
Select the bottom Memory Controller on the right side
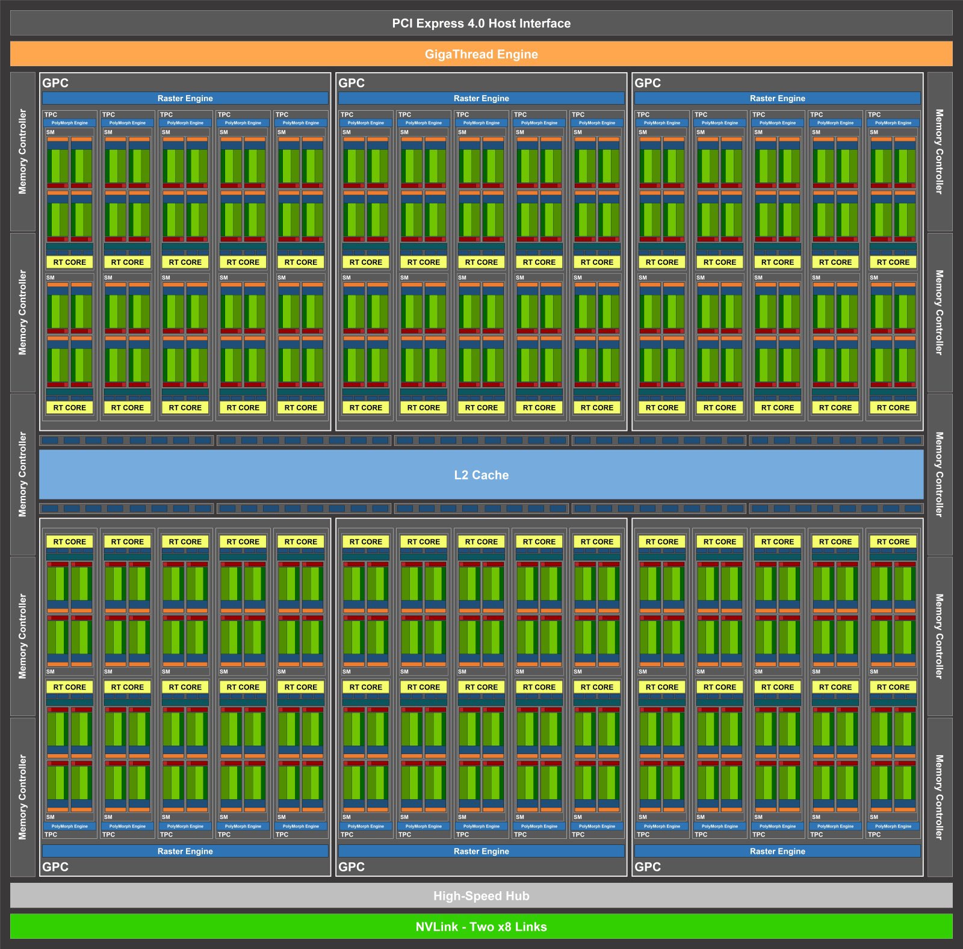[940, 797]
